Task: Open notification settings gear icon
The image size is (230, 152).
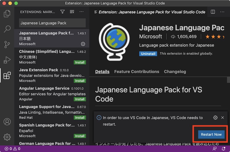Action: tap(215, 118)
